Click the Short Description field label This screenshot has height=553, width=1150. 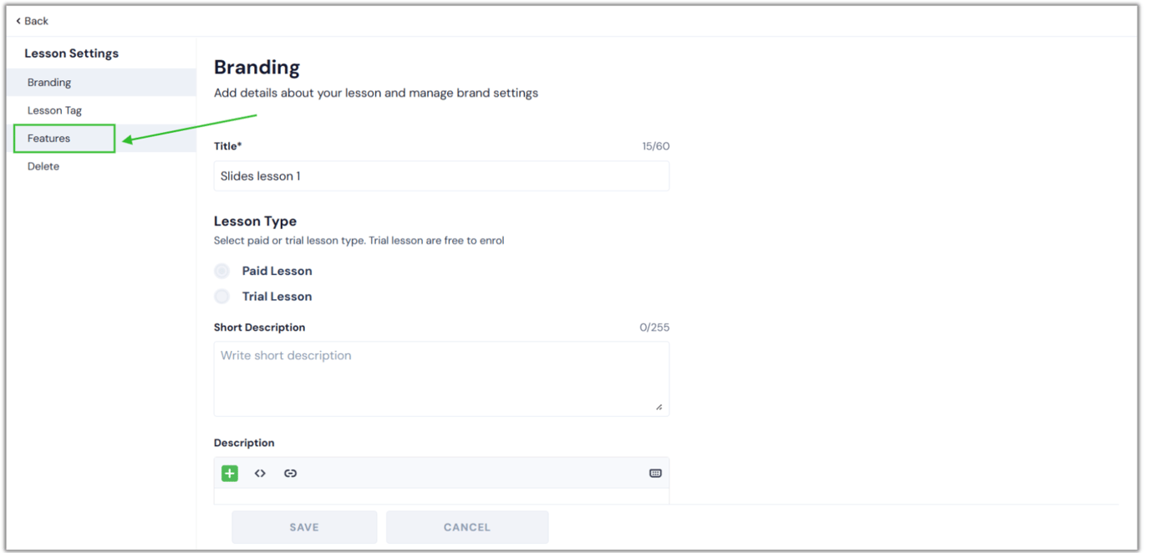(x=259, y=327)
